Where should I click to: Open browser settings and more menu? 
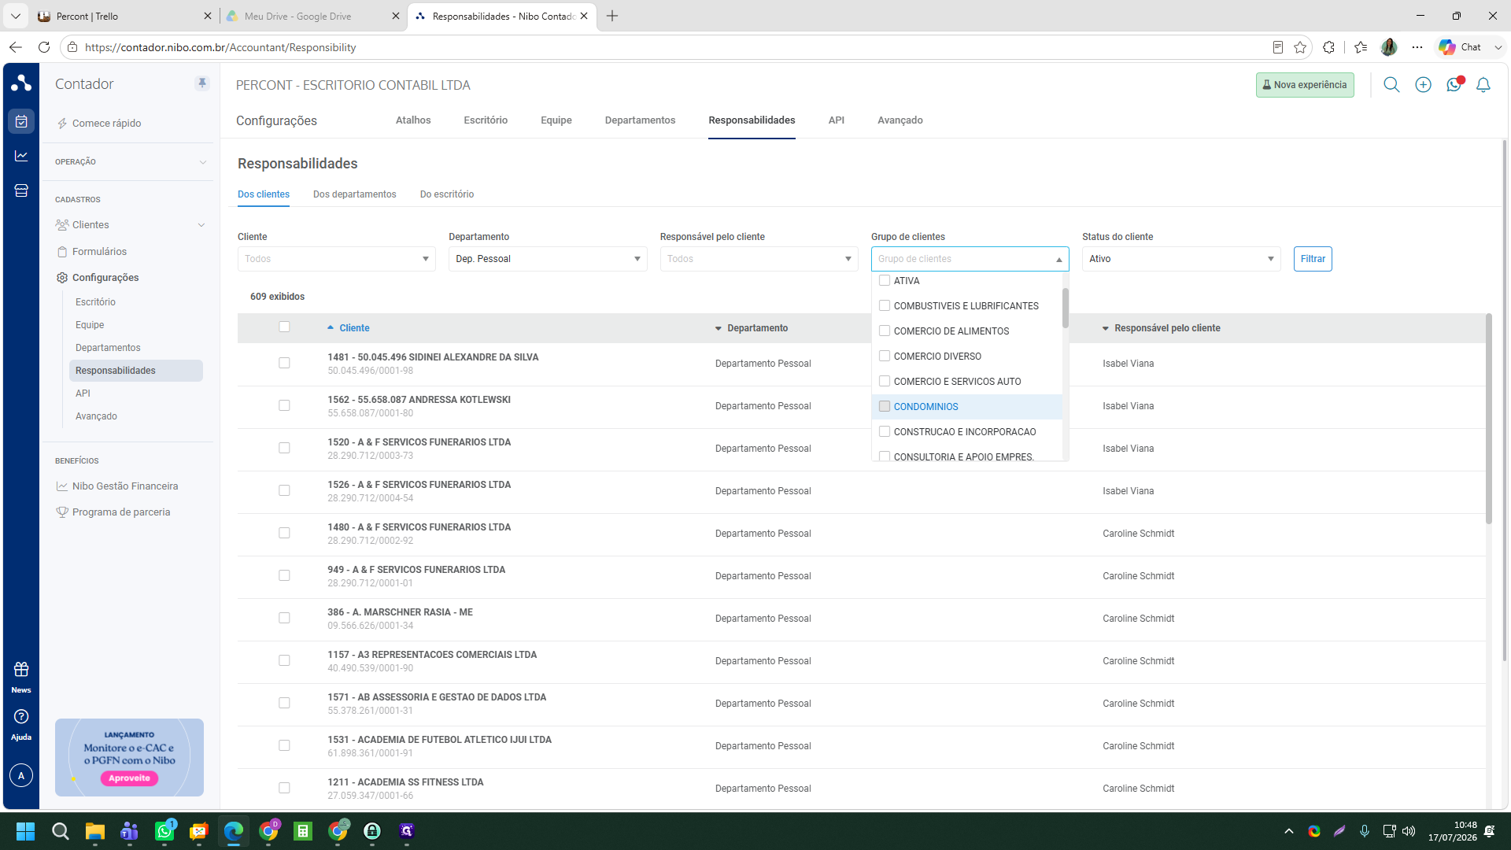coord(1417,47)
